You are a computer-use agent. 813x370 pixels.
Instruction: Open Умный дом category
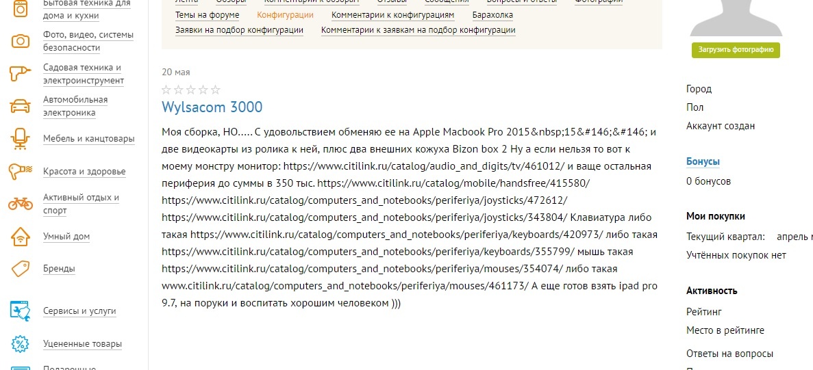[x=66, y=237]
